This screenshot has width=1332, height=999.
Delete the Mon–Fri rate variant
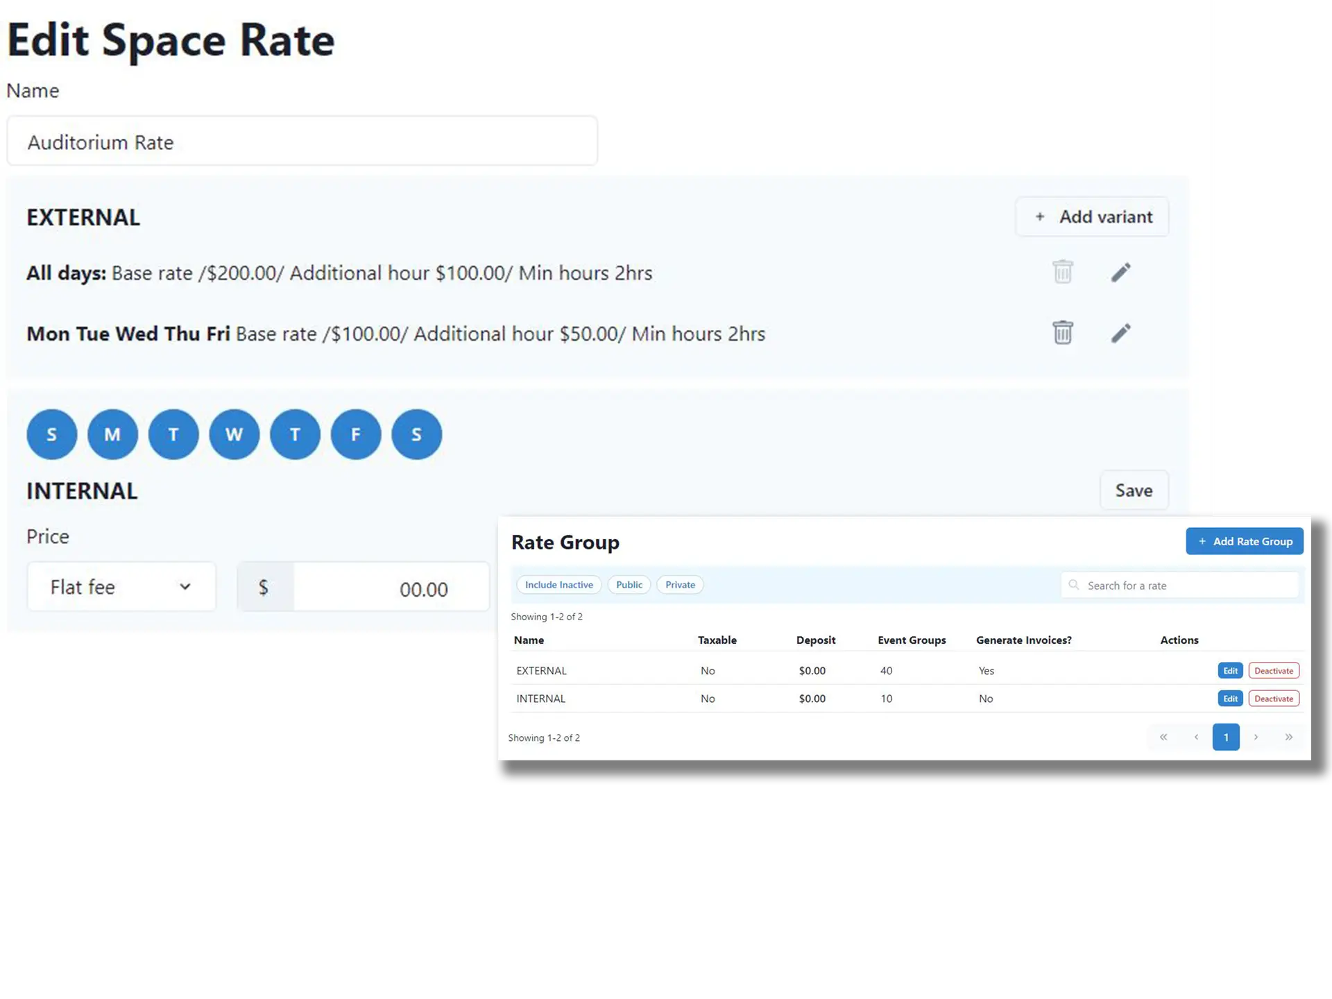coord(1063,333)
